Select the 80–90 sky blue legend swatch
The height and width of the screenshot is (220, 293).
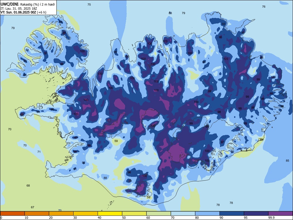[x=207, y=214]
